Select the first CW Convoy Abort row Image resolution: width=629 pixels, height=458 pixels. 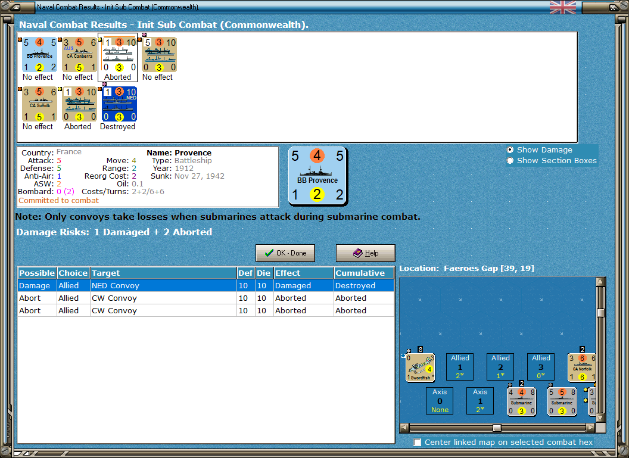point(205,298)
